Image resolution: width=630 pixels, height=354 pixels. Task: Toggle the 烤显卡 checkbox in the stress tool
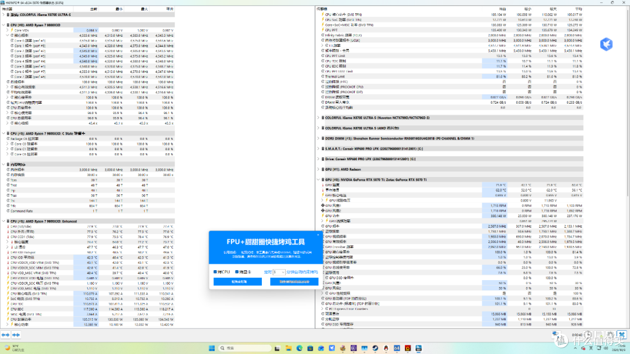click(237, 272)
